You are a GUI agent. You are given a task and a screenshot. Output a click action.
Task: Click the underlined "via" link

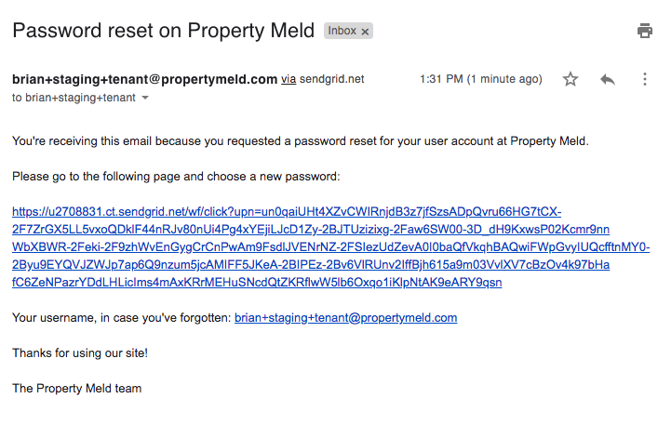point(289,80)
